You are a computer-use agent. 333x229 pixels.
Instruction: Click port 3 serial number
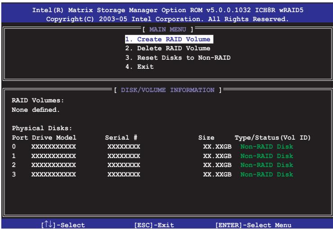click(124, 174)
